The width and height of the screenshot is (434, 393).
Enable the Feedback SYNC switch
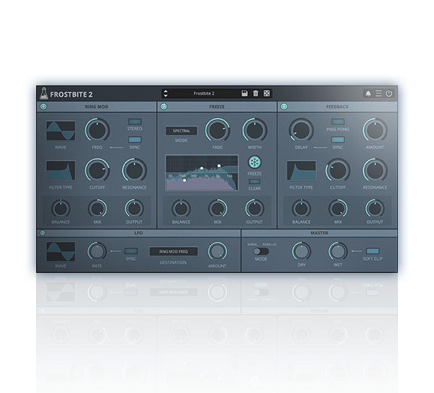pyautogui.click(x=338, y=139)
